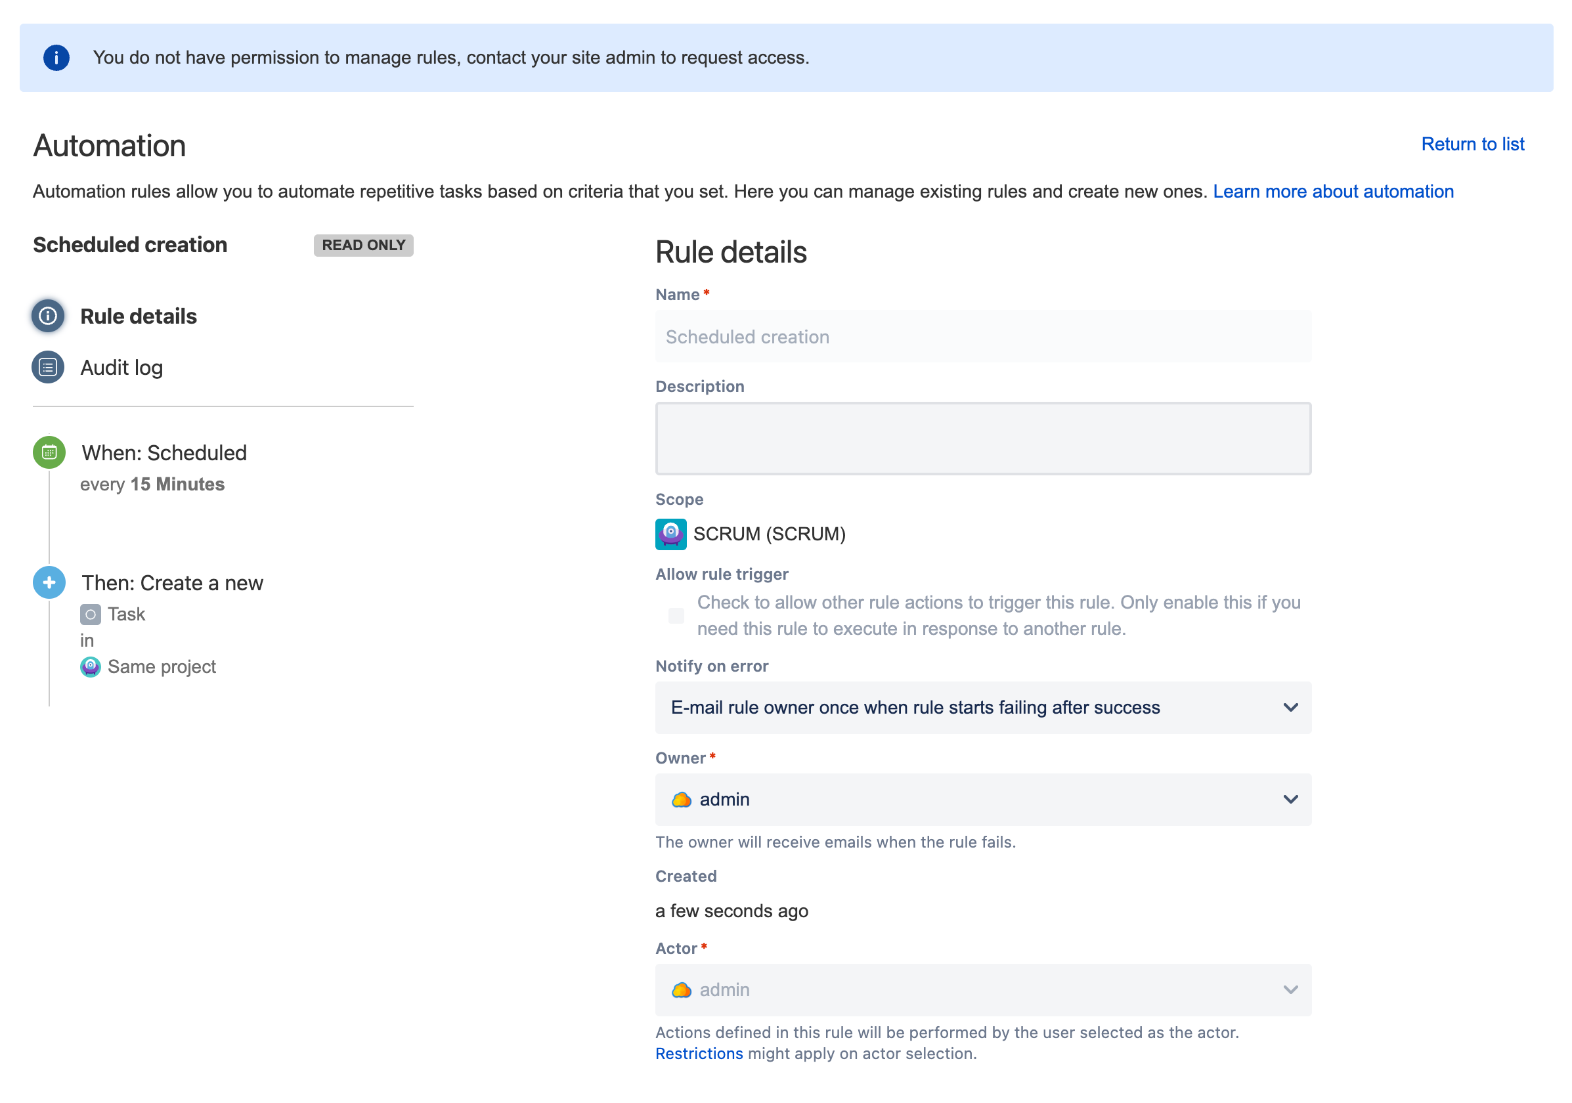Select the When: Scheduled trigger step

[x=164, y=452]
